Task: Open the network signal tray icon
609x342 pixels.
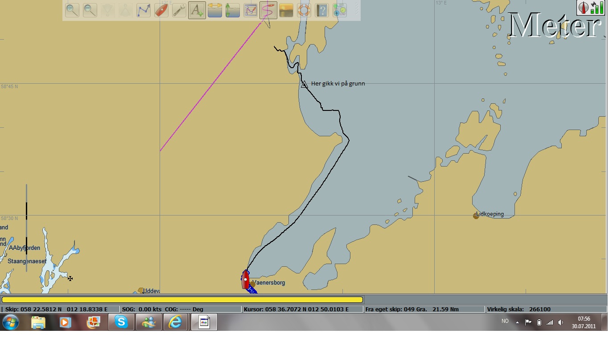Action: [x=550, y=322]
